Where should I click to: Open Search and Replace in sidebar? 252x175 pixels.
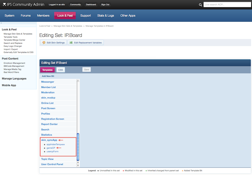click(x=13, y=43)
